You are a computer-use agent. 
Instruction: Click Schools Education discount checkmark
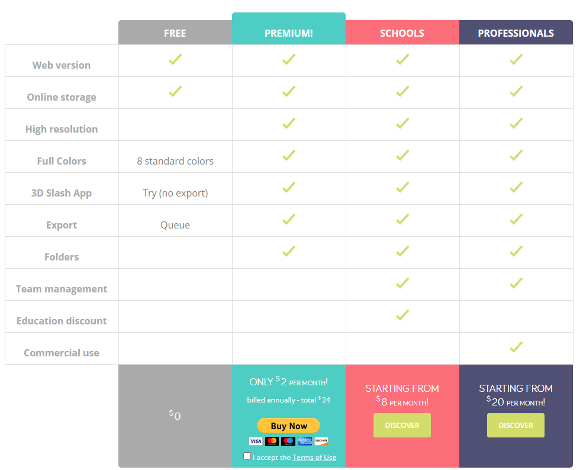click(402, 315)
